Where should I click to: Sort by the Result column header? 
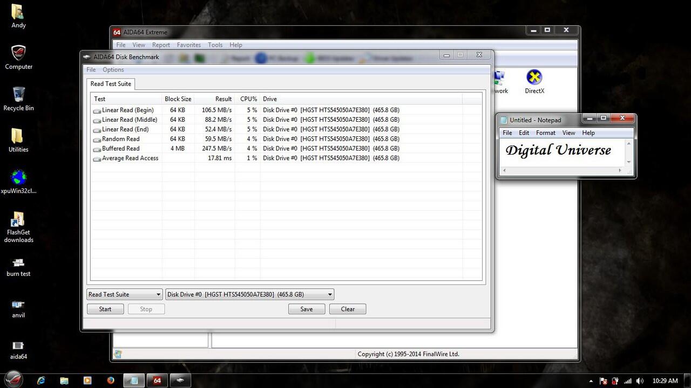[x=214, y=99]
